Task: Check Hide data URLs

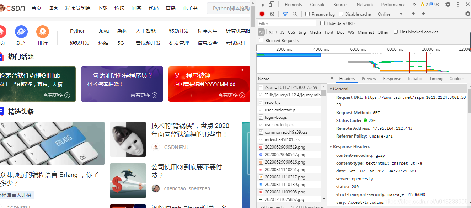Action: click(x=322, y=23)
